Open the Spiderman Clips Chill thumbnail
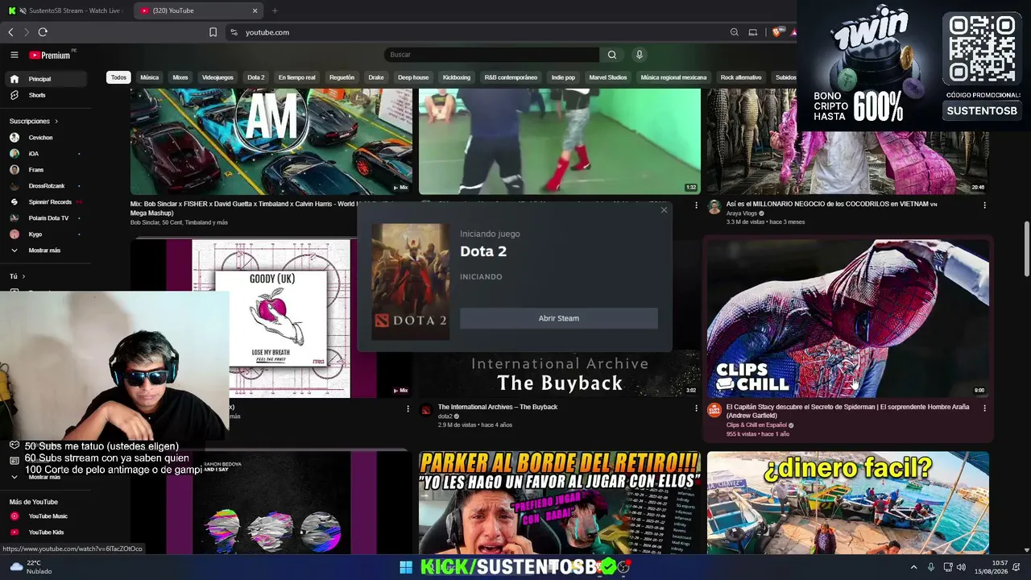Image resolution: width=1031 pixels, height=580 pixels. coord(848,318)
